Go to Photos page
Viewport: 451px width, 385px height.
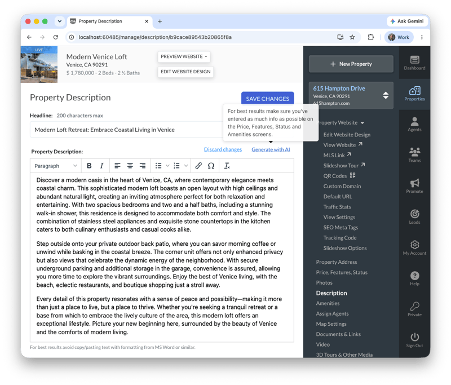click(324, 282)
